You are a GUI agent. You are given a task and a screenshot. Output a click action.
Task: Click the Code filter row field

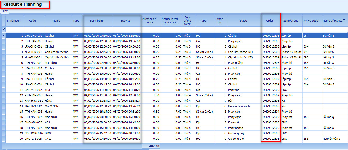[x=34, y=29]
